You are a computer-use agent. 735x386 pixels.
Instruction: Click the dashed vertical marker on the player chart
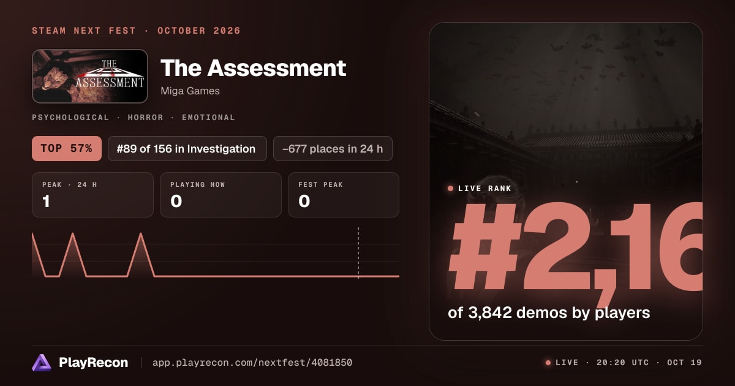[358, 253]
